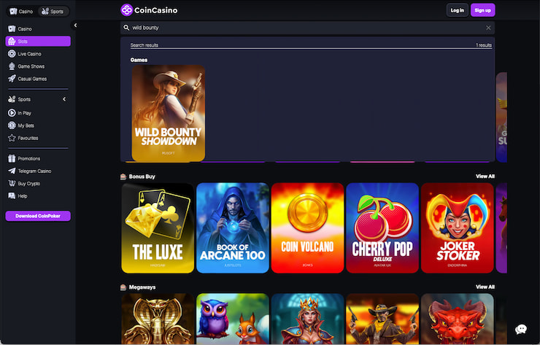Image resolution: width=540 pixels, height=345 pixels.
Task: View All Bonus Buy games
Action: tap(485, 177)
